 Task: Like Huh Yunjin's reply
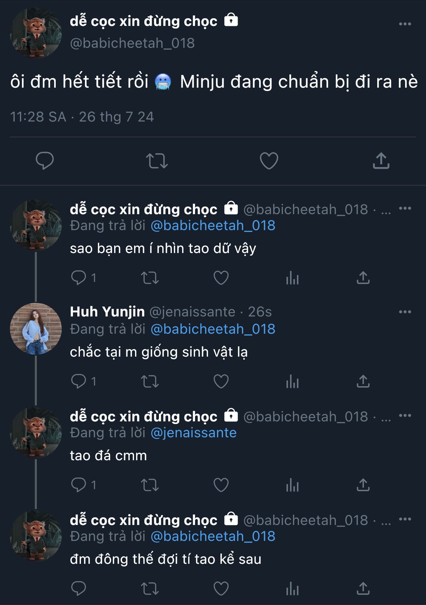[221, 382]
